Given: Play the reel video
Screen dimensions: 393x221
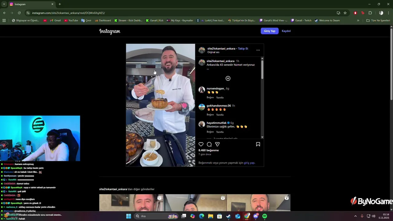Looking at the screenshot, I should click(x=161, y=105).
